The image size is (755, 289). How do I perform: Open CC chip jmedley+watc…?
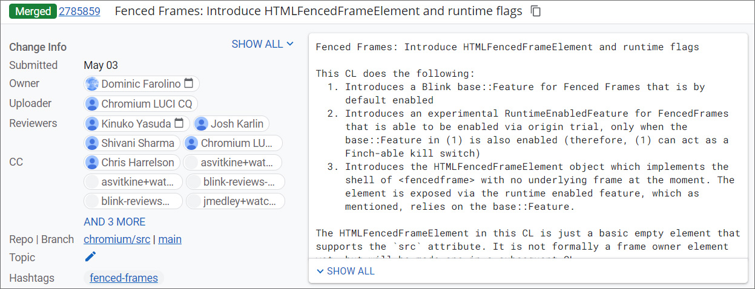[x=235, y=201]
